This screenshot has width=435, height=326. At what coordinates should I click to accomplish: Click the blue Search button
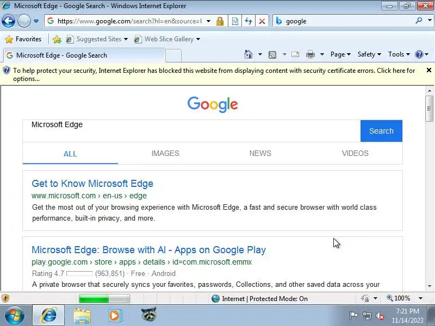381,131
